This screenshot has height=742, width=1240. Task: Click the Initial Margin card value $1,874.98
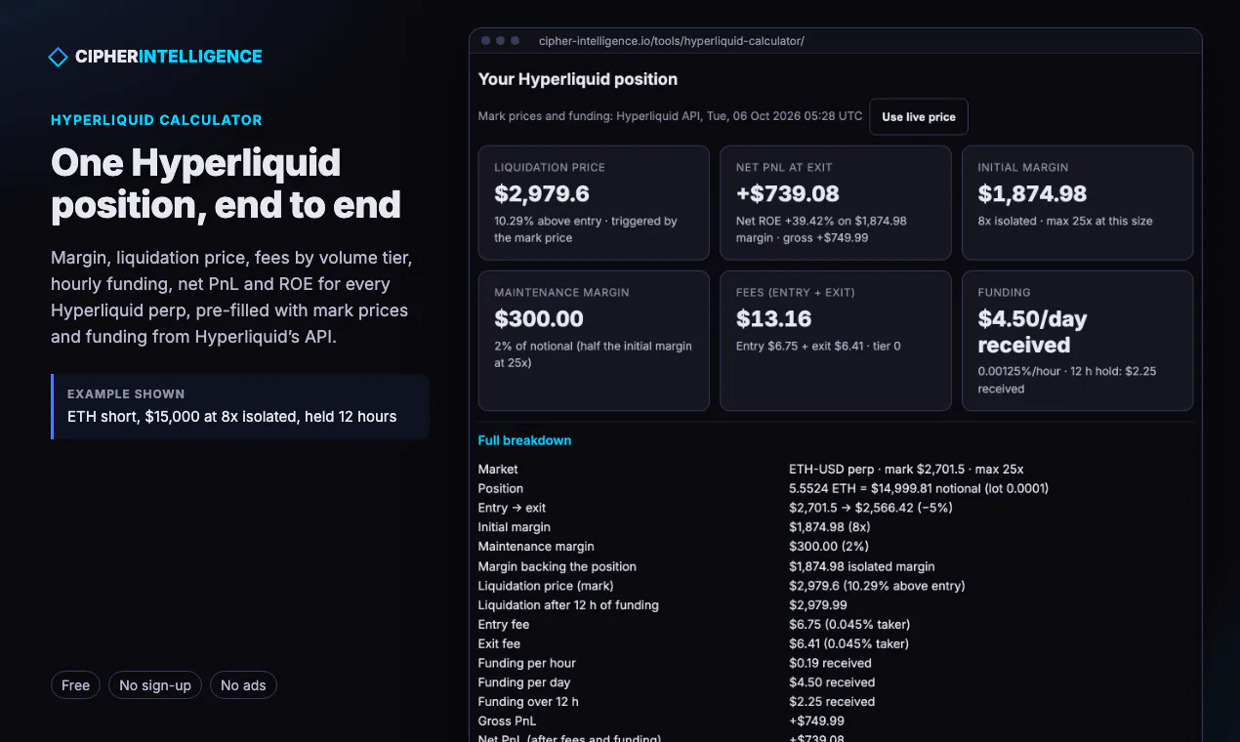(x=1032, y=193)
